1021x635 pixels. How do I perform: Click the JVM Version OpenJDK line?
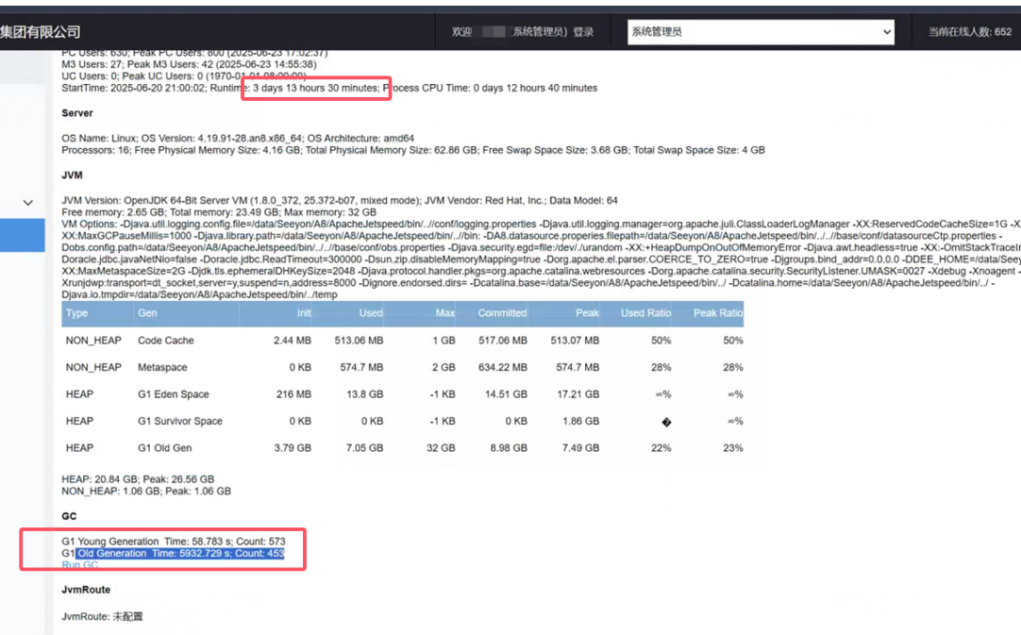point(340,201)
